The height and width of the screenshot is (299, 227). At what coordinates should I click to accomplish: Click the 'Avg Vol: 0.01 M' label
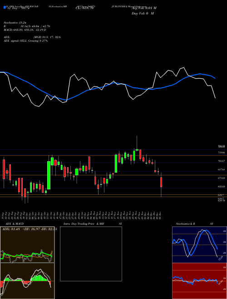pyautogui.click(x=144, y=8)
